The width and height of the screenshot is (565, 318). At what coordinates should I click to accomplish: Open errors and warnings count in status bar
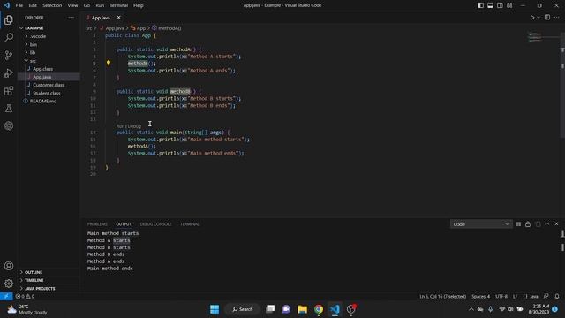click(25, 296)
